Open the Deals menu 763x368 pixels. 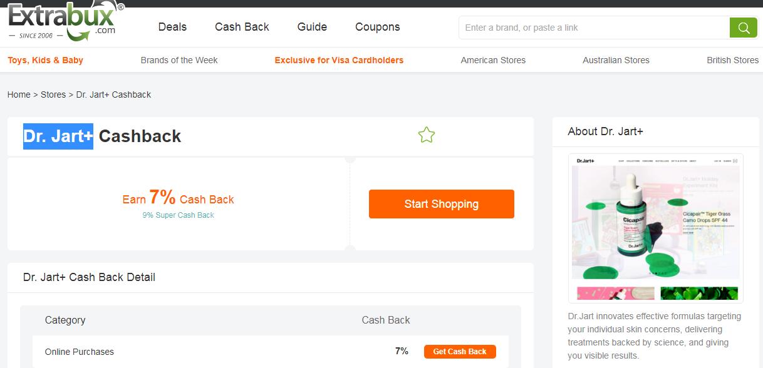[x=172, y=27]
